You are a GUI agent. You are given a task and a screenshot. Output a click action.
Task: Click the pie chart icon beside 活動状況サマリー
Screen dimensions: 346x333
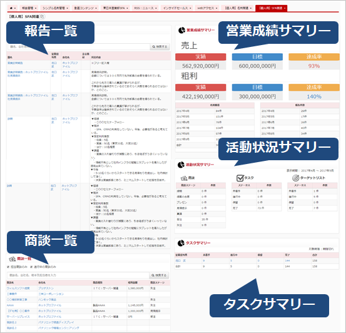tap(181, 165)
